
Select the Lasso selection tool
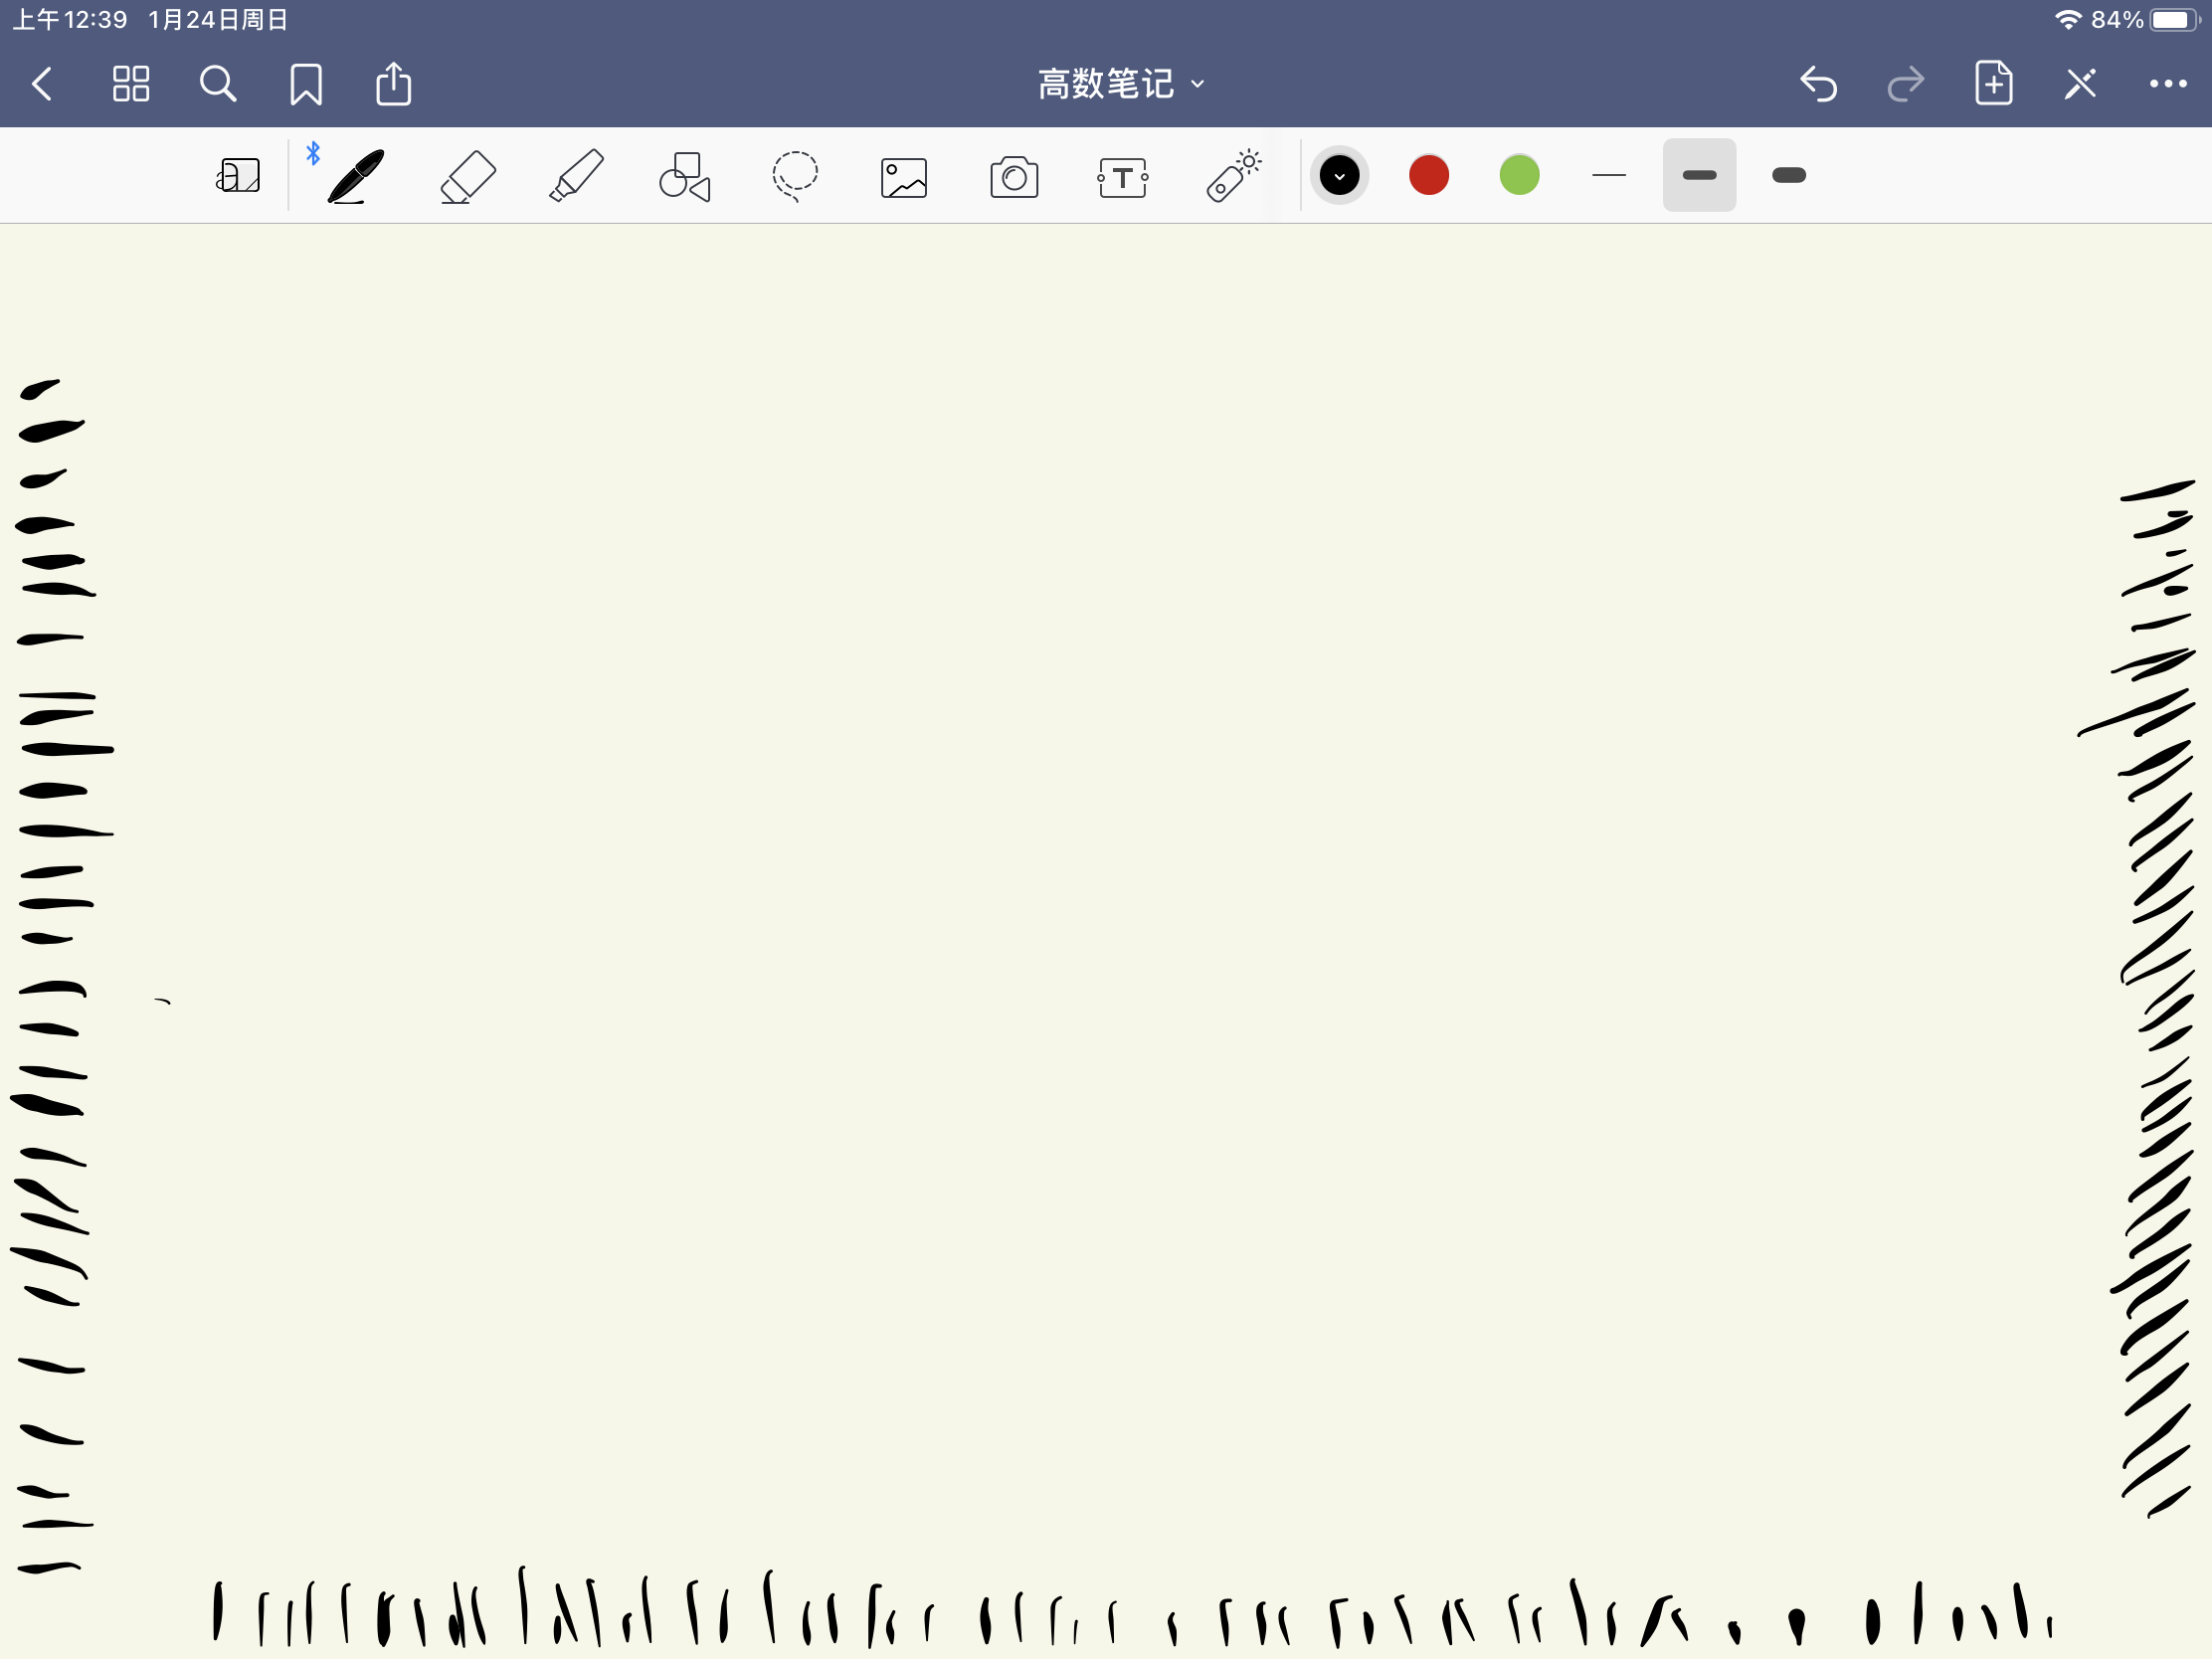[x=795, y=177]
